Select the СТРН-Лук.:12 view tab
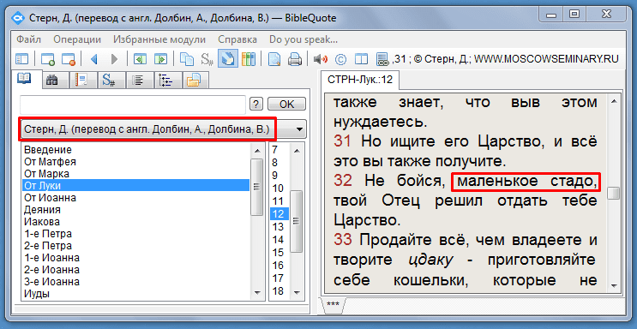 (360, 80)
